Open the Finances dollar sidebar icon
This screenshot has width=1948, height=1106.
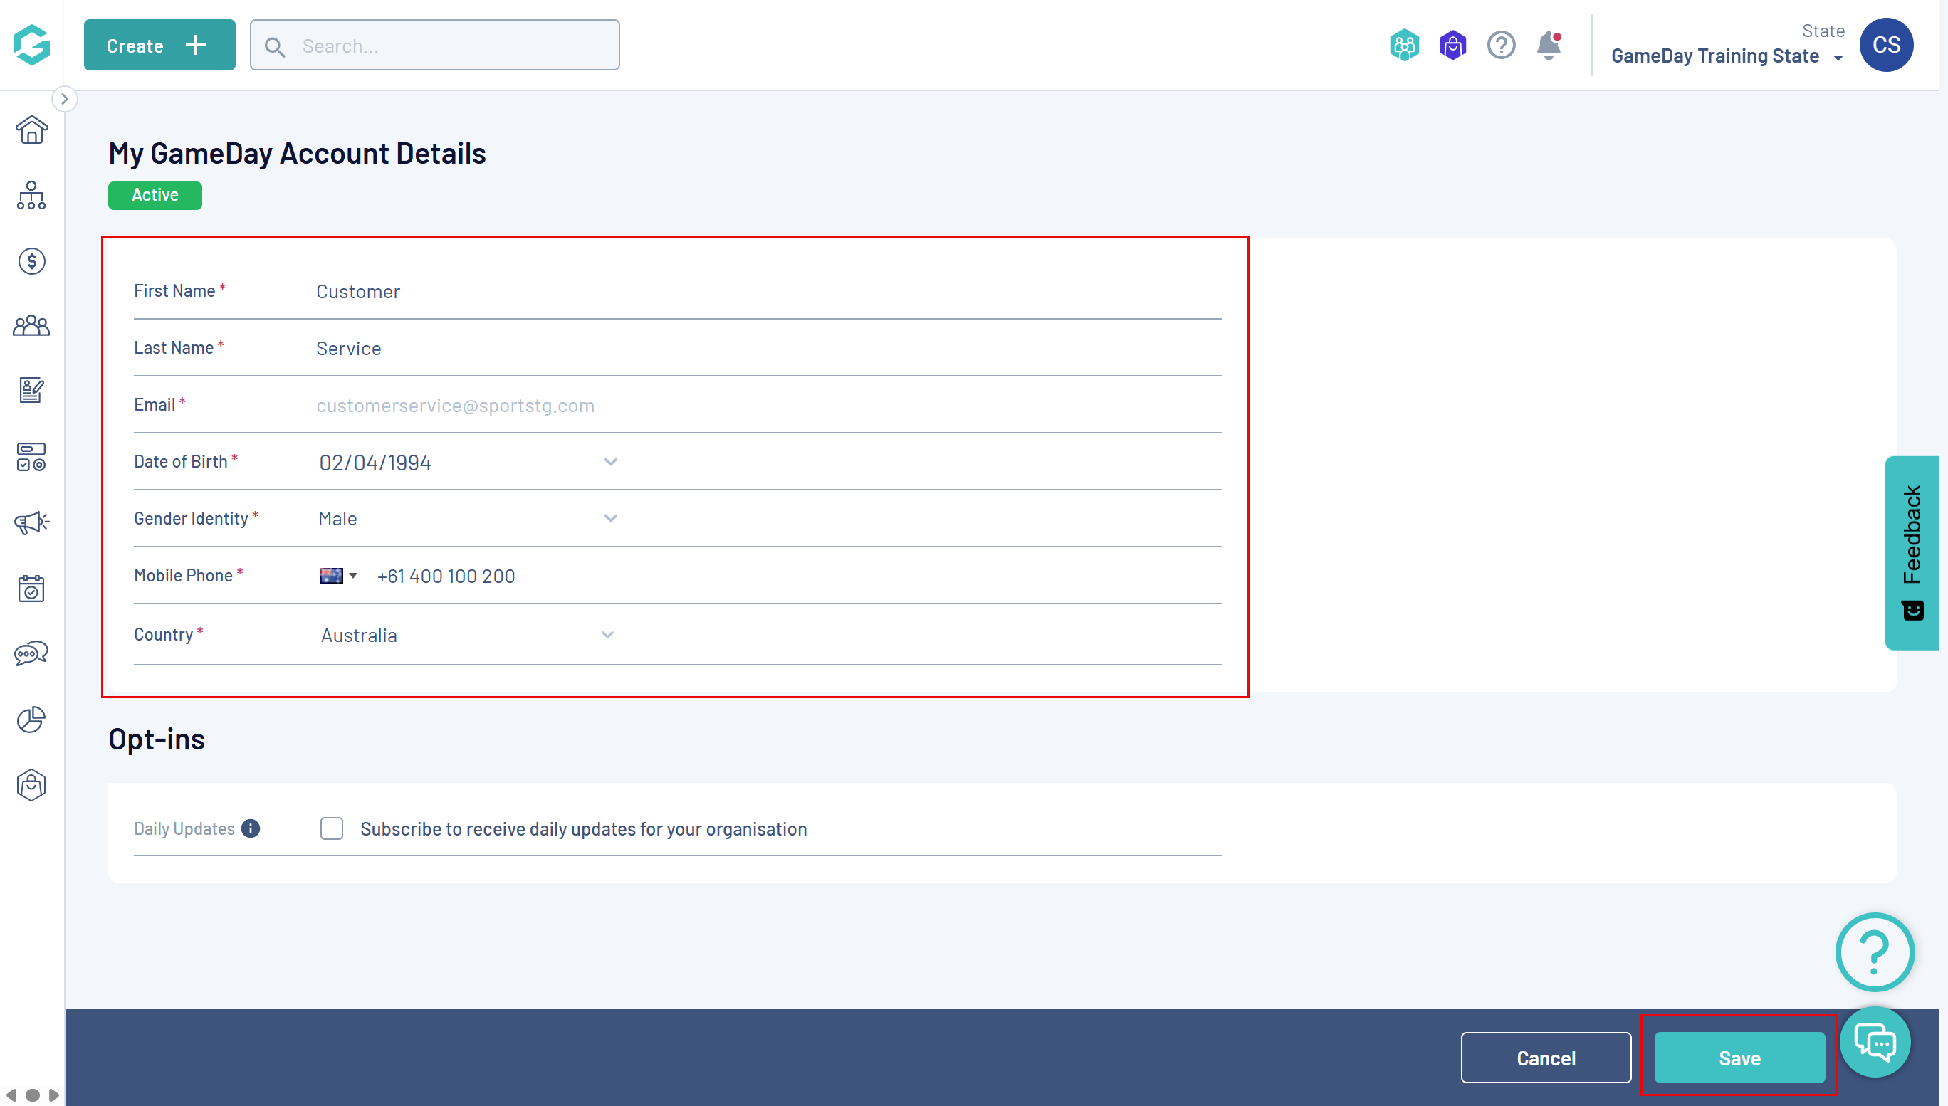[31, 261]
